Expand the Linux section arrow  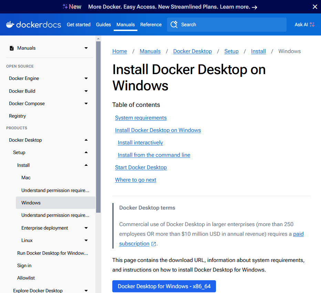click(x=86, y=240)
